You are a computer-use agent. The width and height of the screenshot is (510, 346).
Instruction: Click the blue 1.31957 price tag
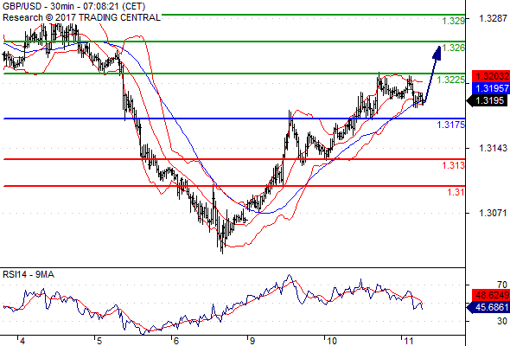pyautogui.click(x=490, y=88)
